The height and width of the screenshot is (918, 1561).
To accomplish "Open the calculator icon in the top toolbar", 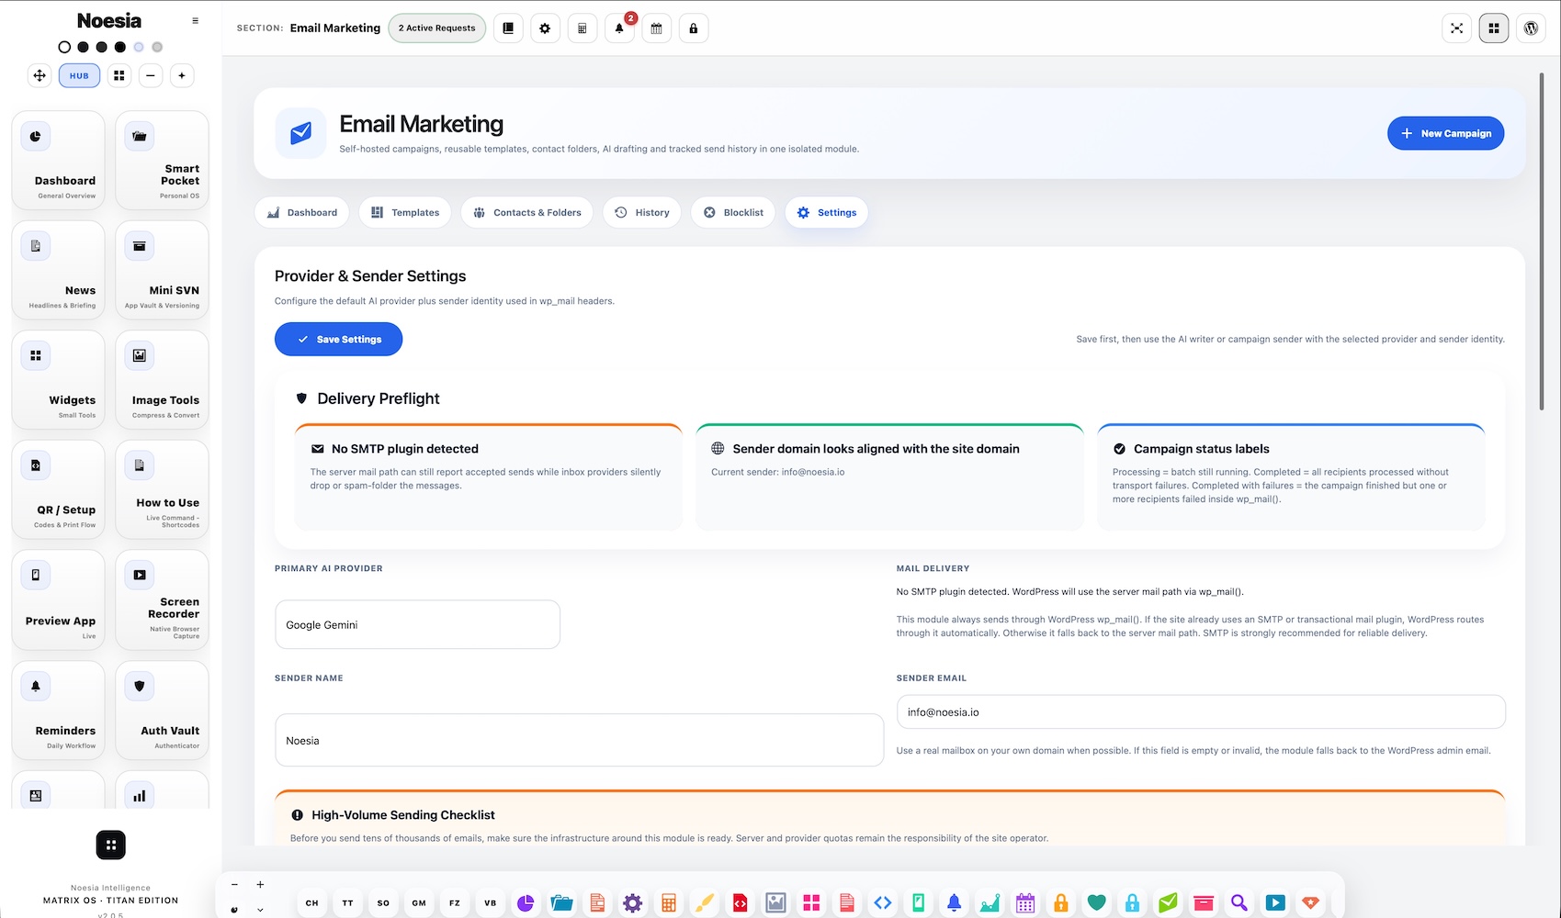I will tap(582, 28).
